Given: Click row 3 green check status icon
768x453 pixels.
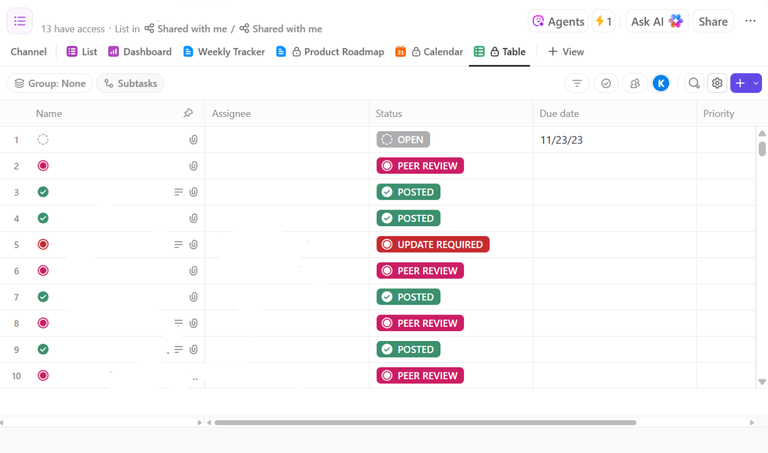Looking at the screenshot, I should 43,192.
